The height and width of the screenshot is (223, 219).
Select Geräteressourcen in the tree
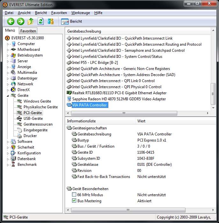pyautogui.click(x=38, y=124)
